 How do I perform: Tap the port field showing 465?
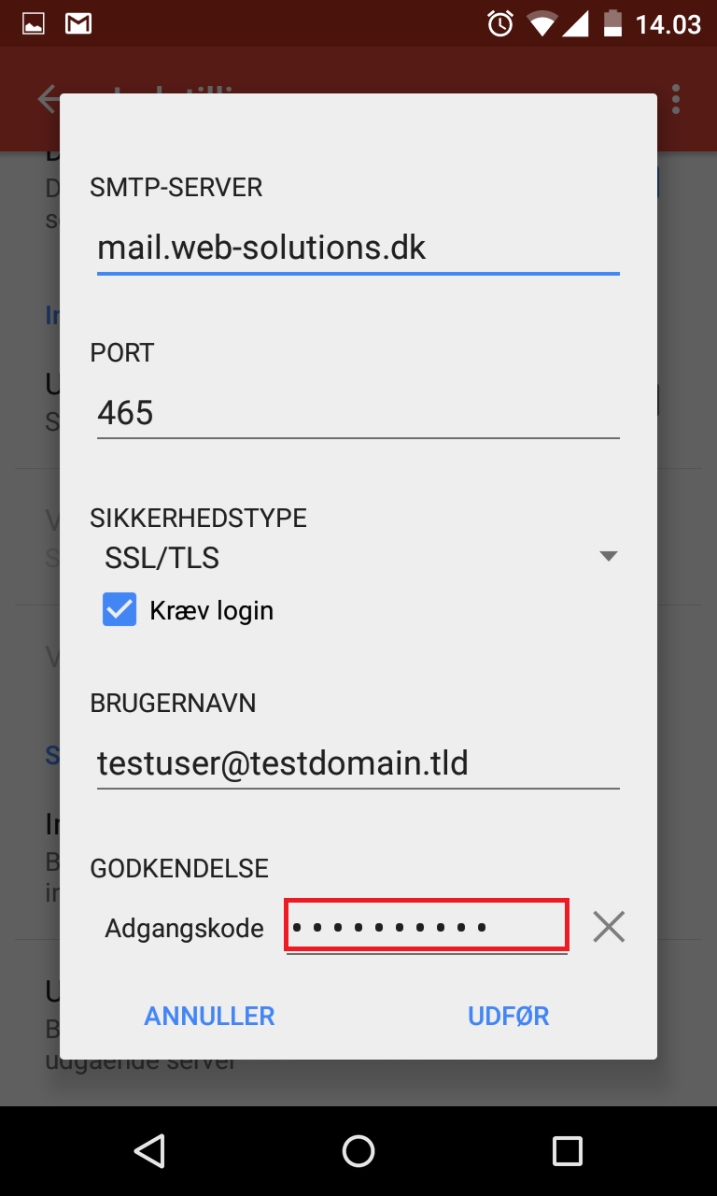click(x=358, y=412)
